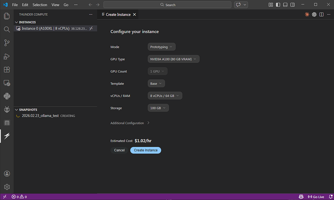Start Go Live server
The width and height of the screenshot is (334, 200).
316,197
